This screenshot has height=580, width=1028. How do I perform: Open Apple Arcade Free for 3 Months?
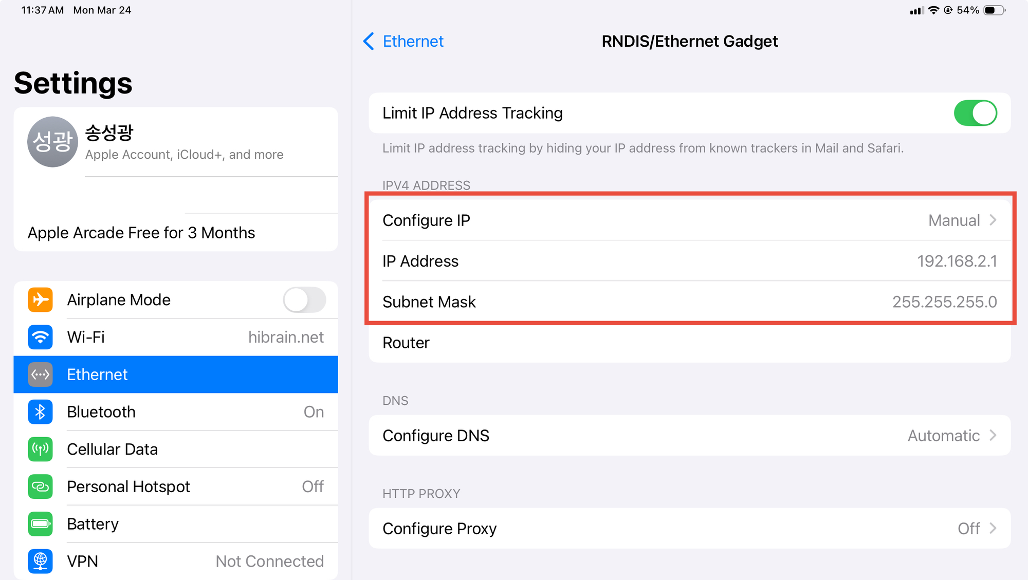141,233
